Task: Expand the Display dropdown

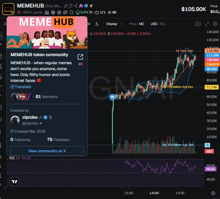Action: (114, 24)
